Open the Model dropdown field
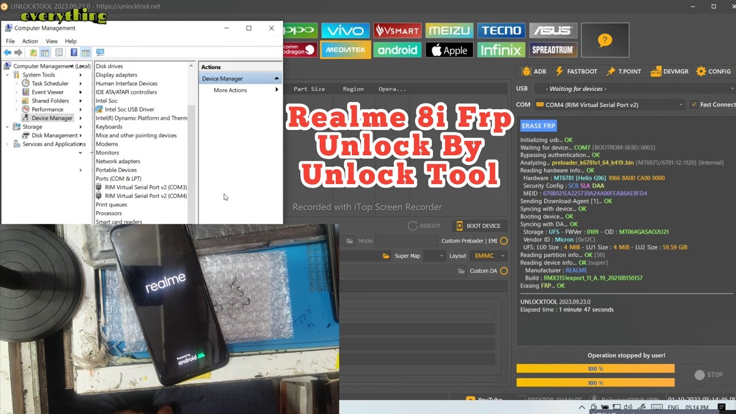The image size is (736, 414). click(x=407, y=241)
